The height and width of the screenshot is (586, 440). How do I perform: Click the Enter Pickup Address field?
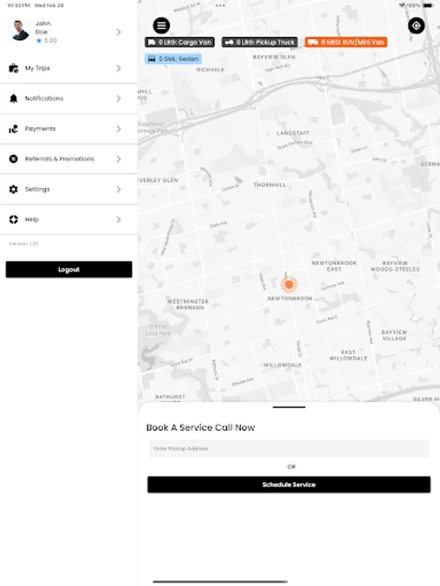click(x=289, y=448)
